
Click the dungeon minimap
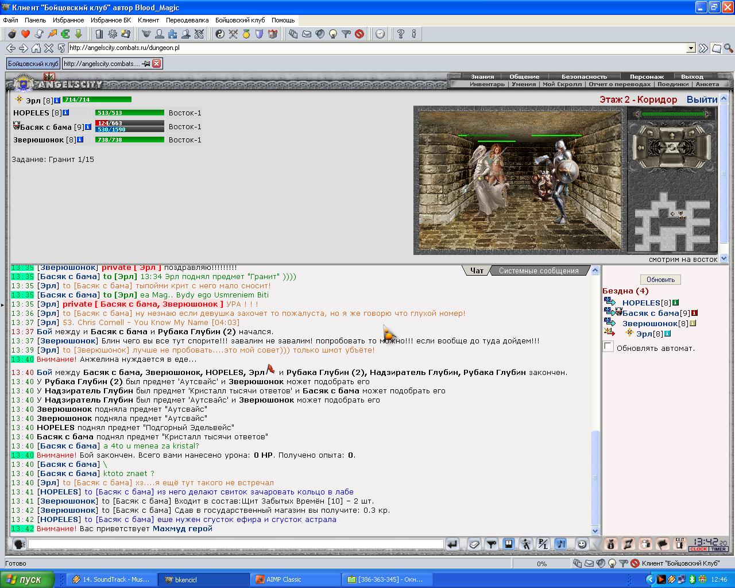(x=672, y=221)
